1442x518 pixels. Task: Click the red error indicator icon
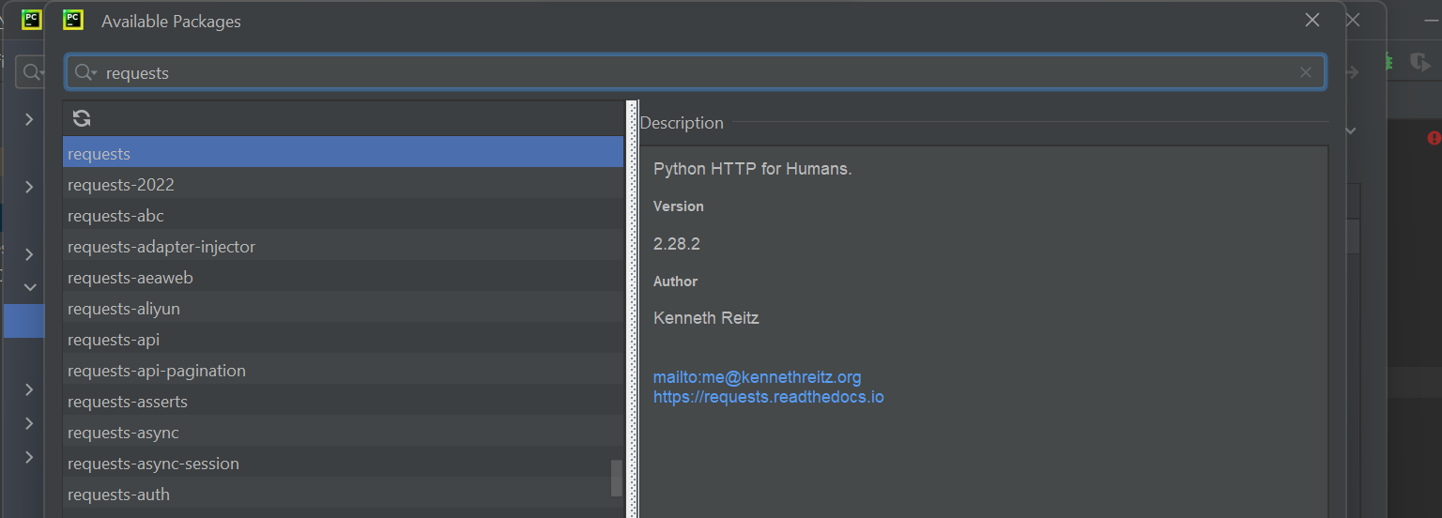(1434, 138)
